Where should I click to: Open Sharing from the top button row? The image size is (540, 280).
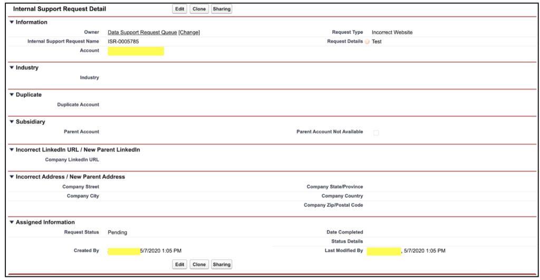click(221, 9)
